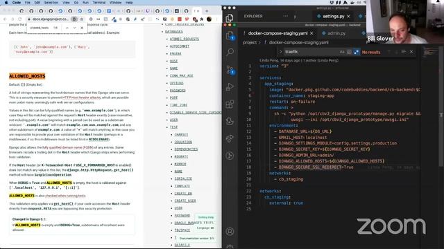Click the ALLOWED_HOSTS heading
The width and height of the screenshot is (444, 249).
(x=27, y=76)
